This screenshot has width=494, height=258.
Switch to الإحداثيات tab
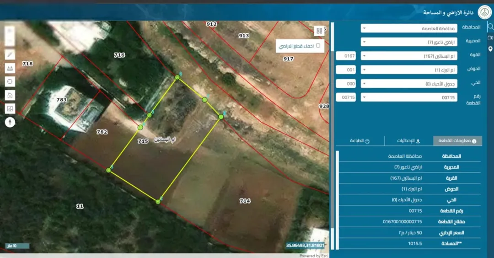pos(408,141)
